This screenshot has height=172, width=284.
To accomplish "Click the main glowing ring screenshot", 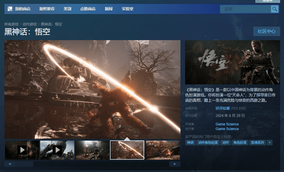I will click(92, 90).
